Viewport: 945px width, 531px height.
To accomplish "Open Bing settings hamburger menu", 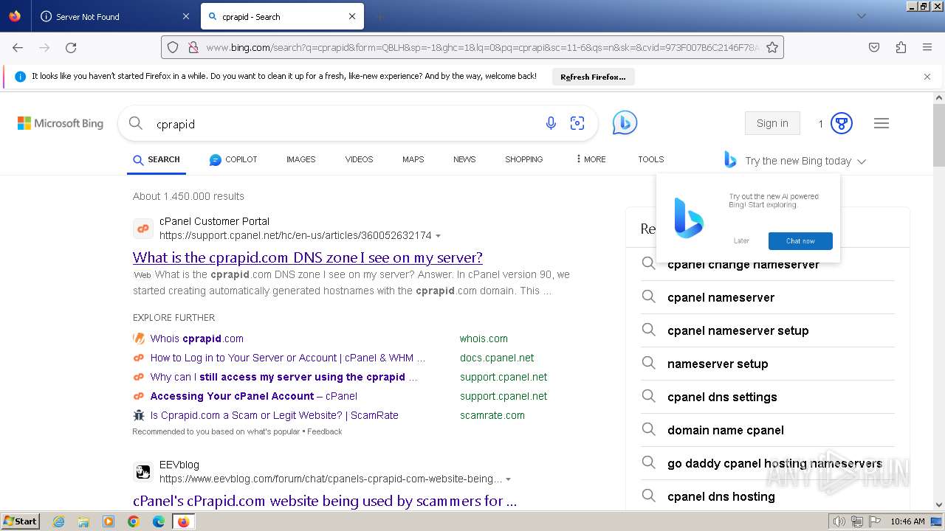I will (x=882, y=123).
